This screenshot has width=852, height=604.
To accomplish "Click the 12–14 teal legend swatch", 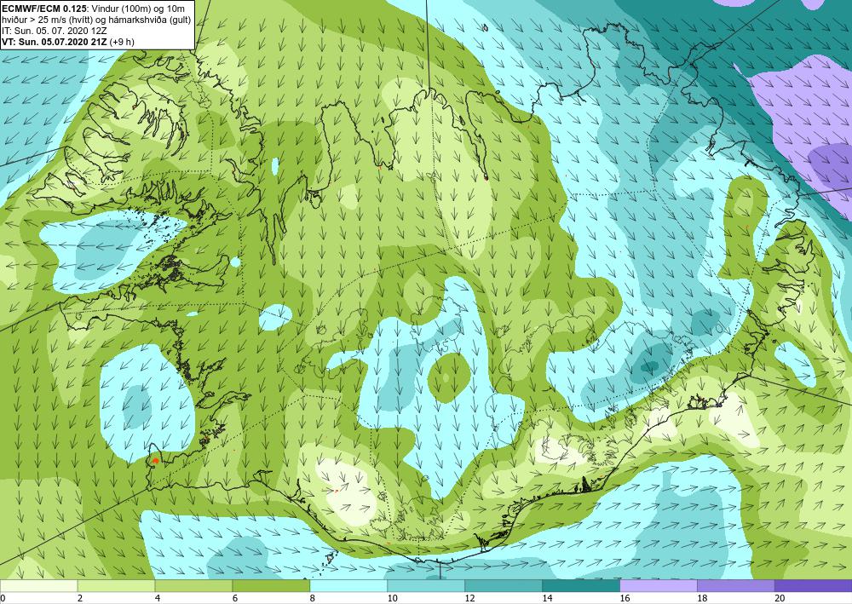I will click(x=504, y=586).
